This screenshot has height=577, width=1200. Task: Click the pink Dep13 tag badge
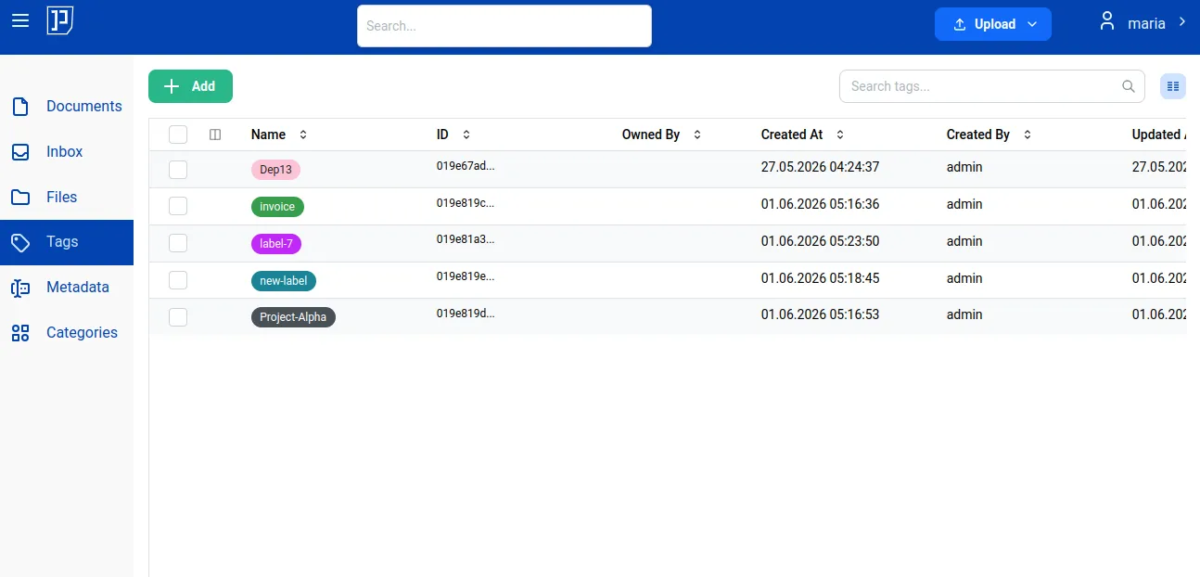coord(276,170)
